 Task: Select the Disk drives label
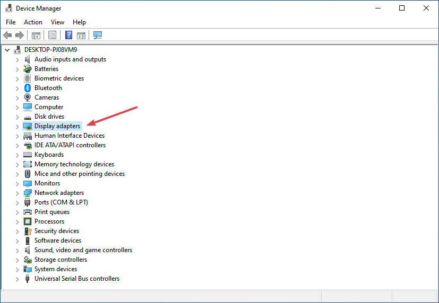49,117
